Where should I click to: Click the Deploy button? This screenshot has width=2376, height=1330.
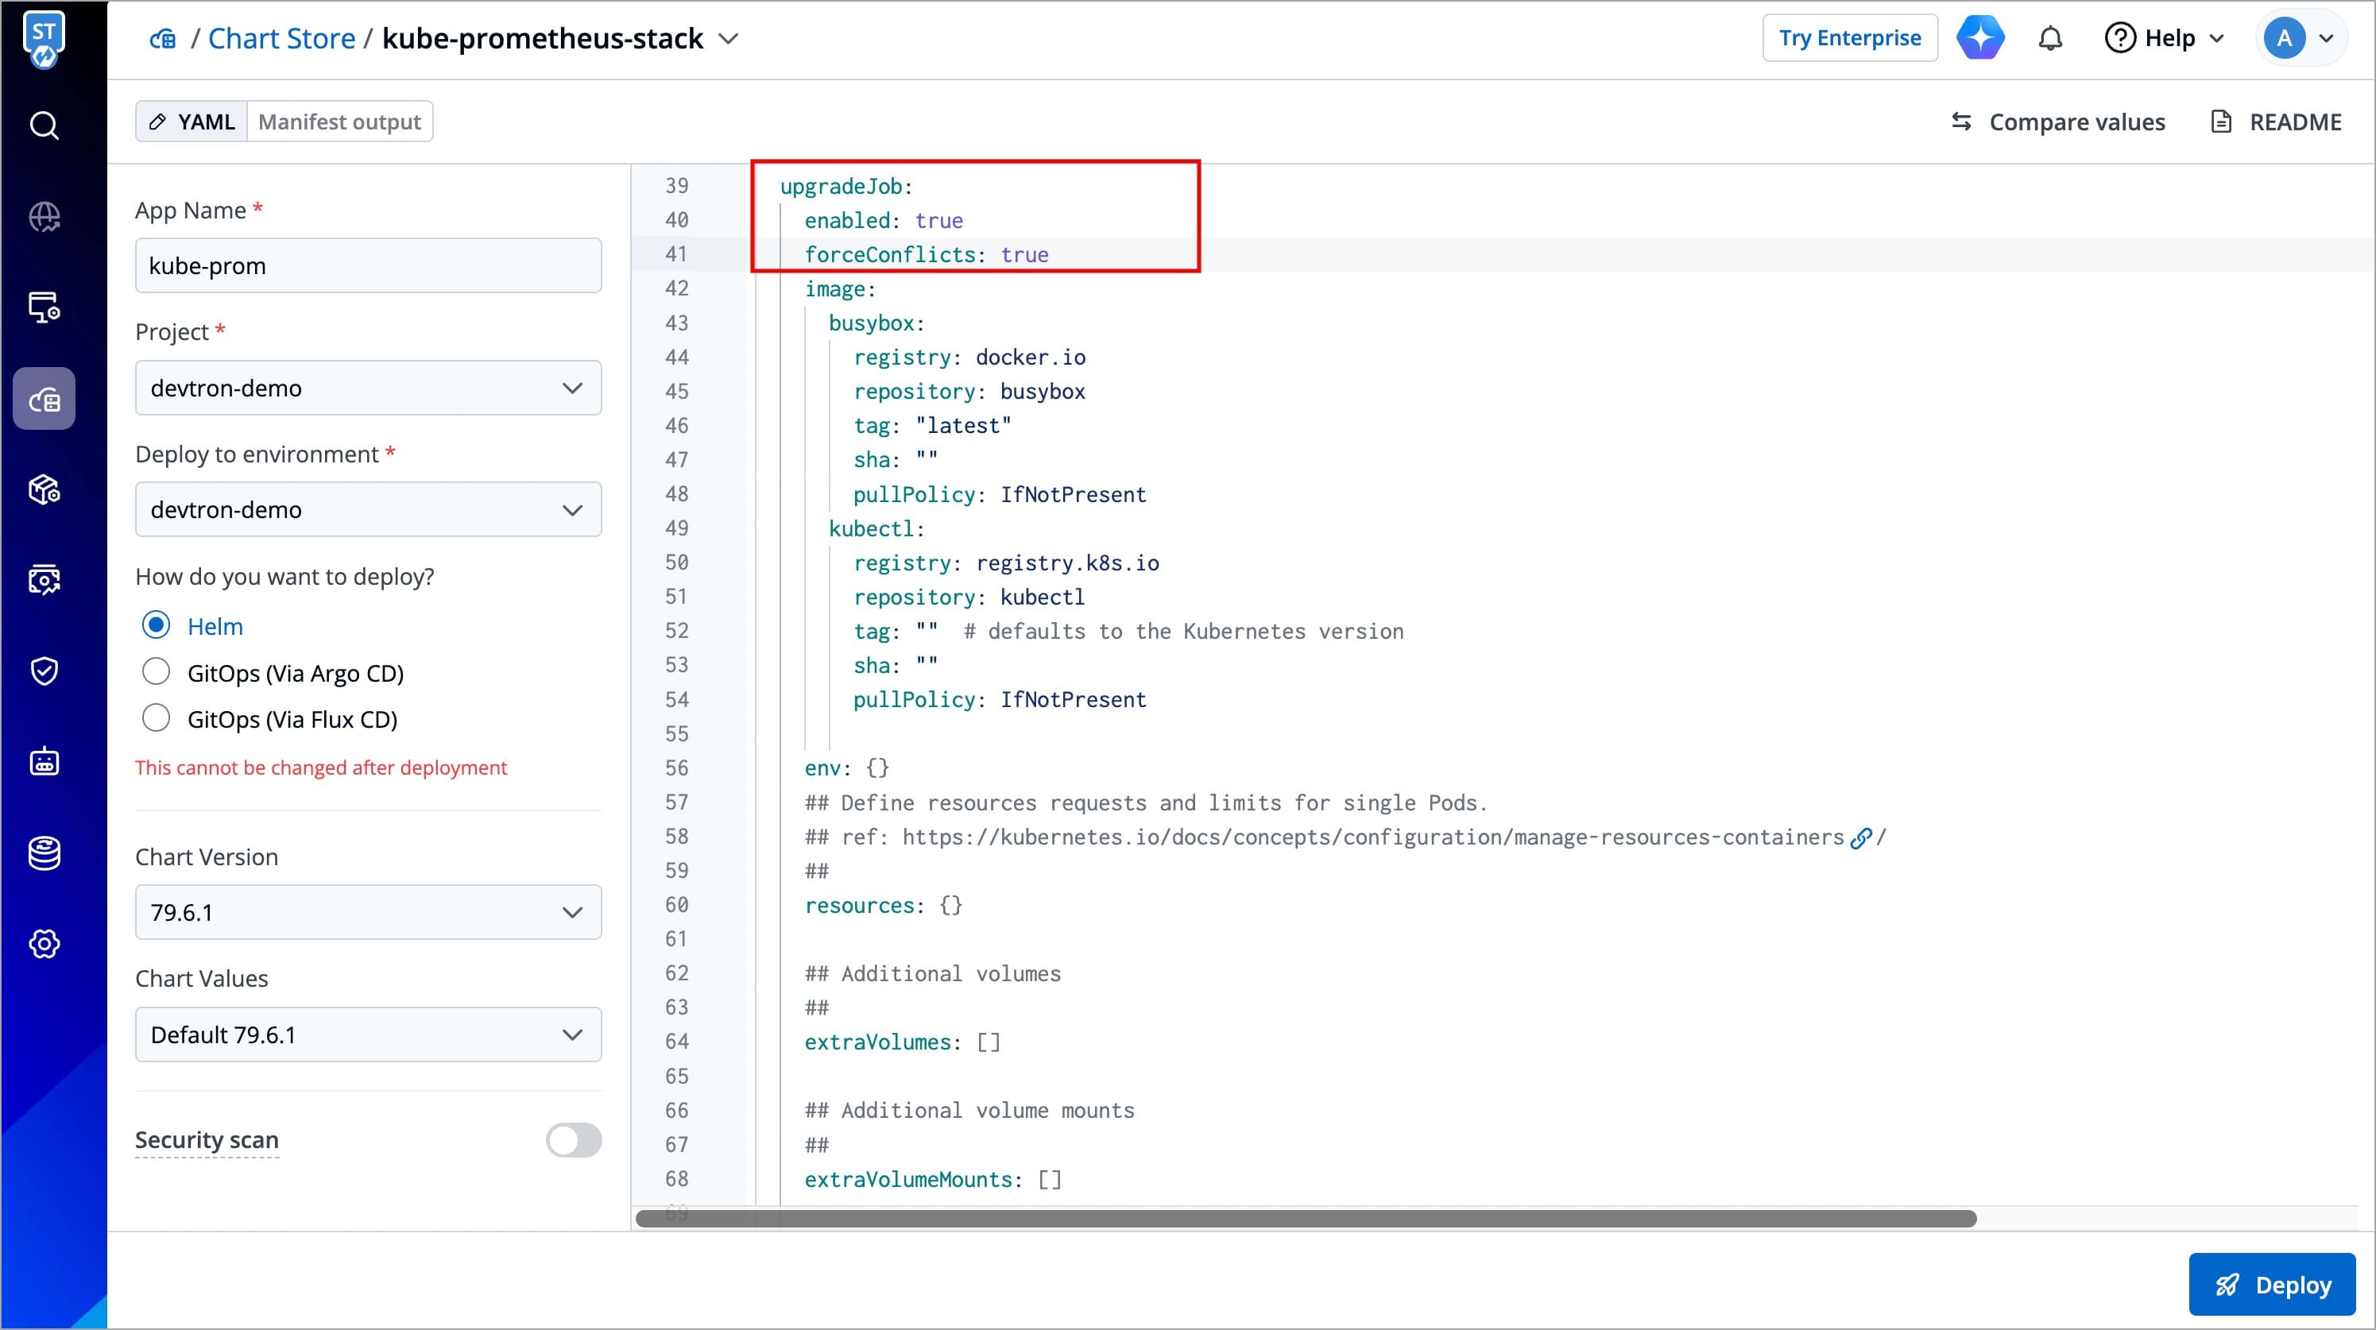2272,1284
